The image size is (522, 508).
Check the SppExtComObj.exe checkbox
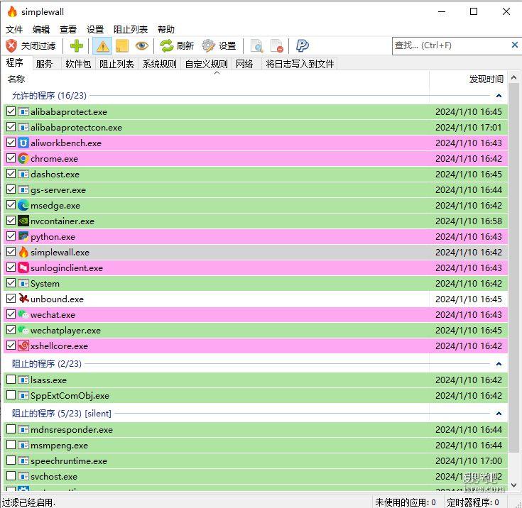pyautogui.click(x=11, y=395)
